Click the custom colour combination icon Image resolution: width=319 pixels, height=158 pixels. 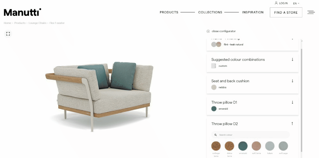[x=214, y=66]
